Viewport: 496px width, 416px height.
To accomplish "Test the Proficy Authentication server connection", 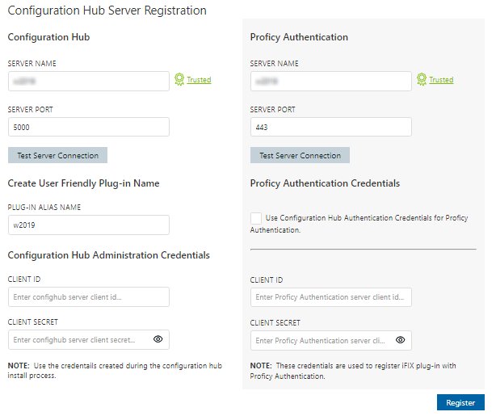I will [x=300, y=155].
